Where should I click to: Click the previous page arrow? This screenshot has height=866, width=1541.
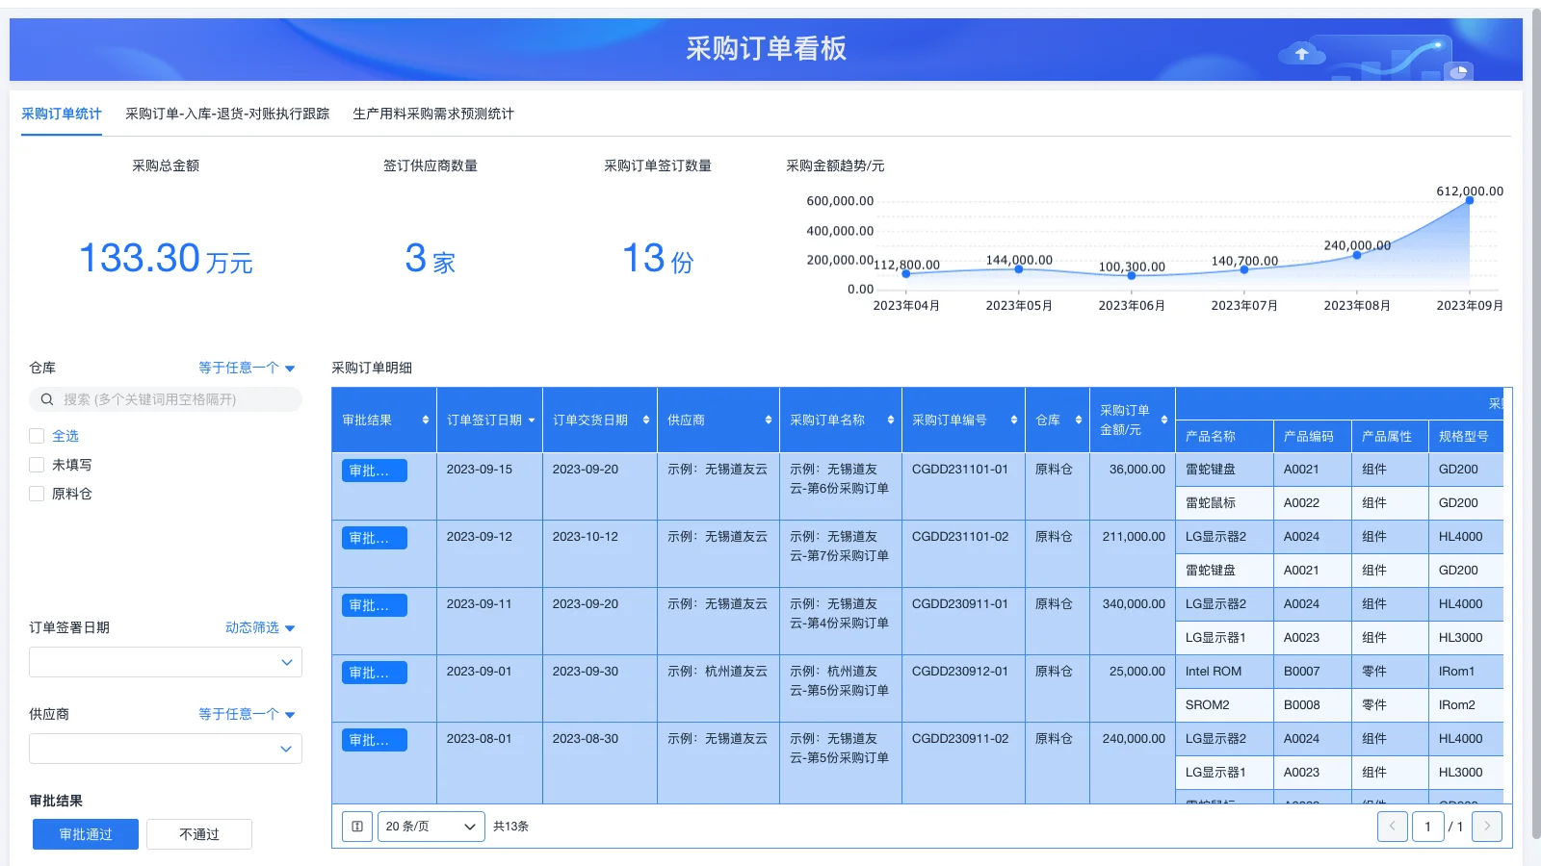tap(1392, 826)
